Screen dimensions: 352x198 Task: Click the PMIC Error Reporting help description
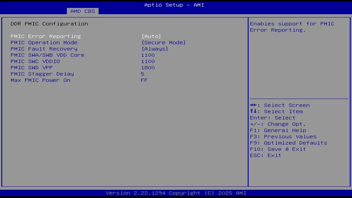point(292,27)
